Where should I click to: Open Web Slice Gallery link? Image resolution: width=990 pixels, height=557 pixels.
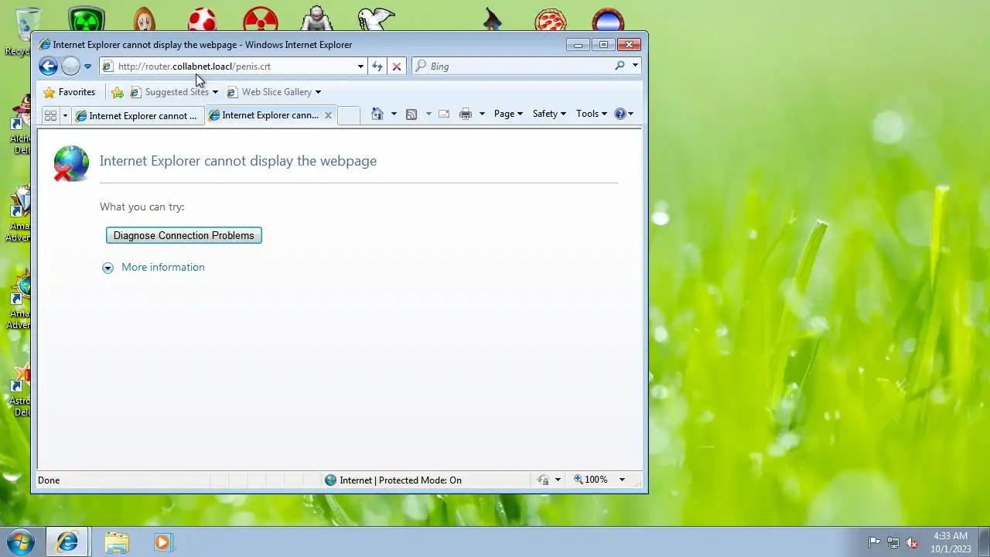[270, 92]
